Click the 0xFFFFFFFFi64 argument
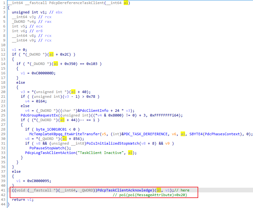Screen dimensions: 253x208 click(x=164, y=115)
